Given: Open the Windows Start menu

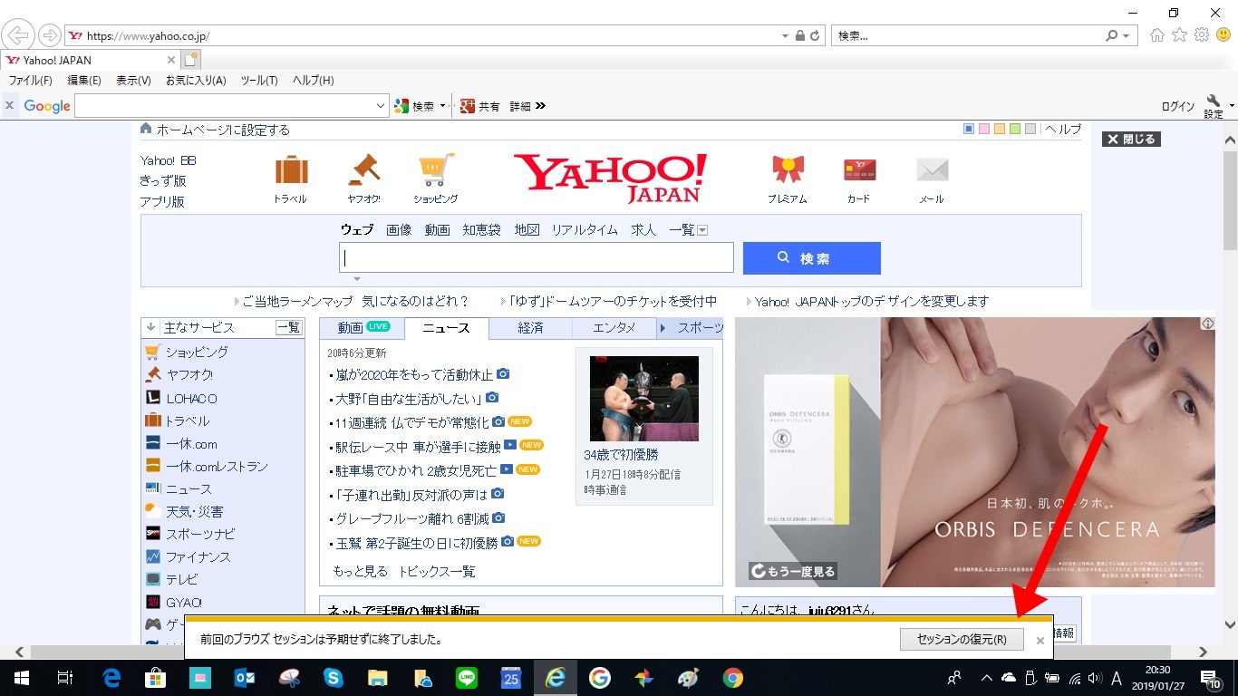Looking at the screenshot, I should [x=21, y=678].
